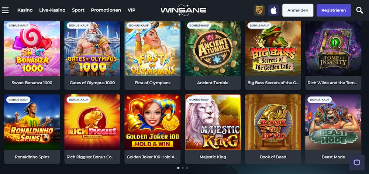Launch the Book of Dead game tile
Viewport: 369px width, 174px height.
tap(273, 122)
